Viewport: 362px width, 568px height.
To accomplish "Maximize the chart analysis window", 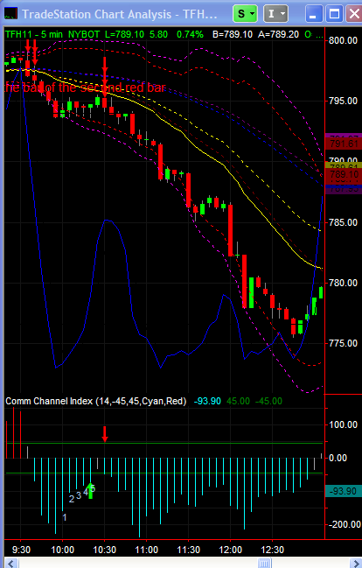I will coord(335,14).
